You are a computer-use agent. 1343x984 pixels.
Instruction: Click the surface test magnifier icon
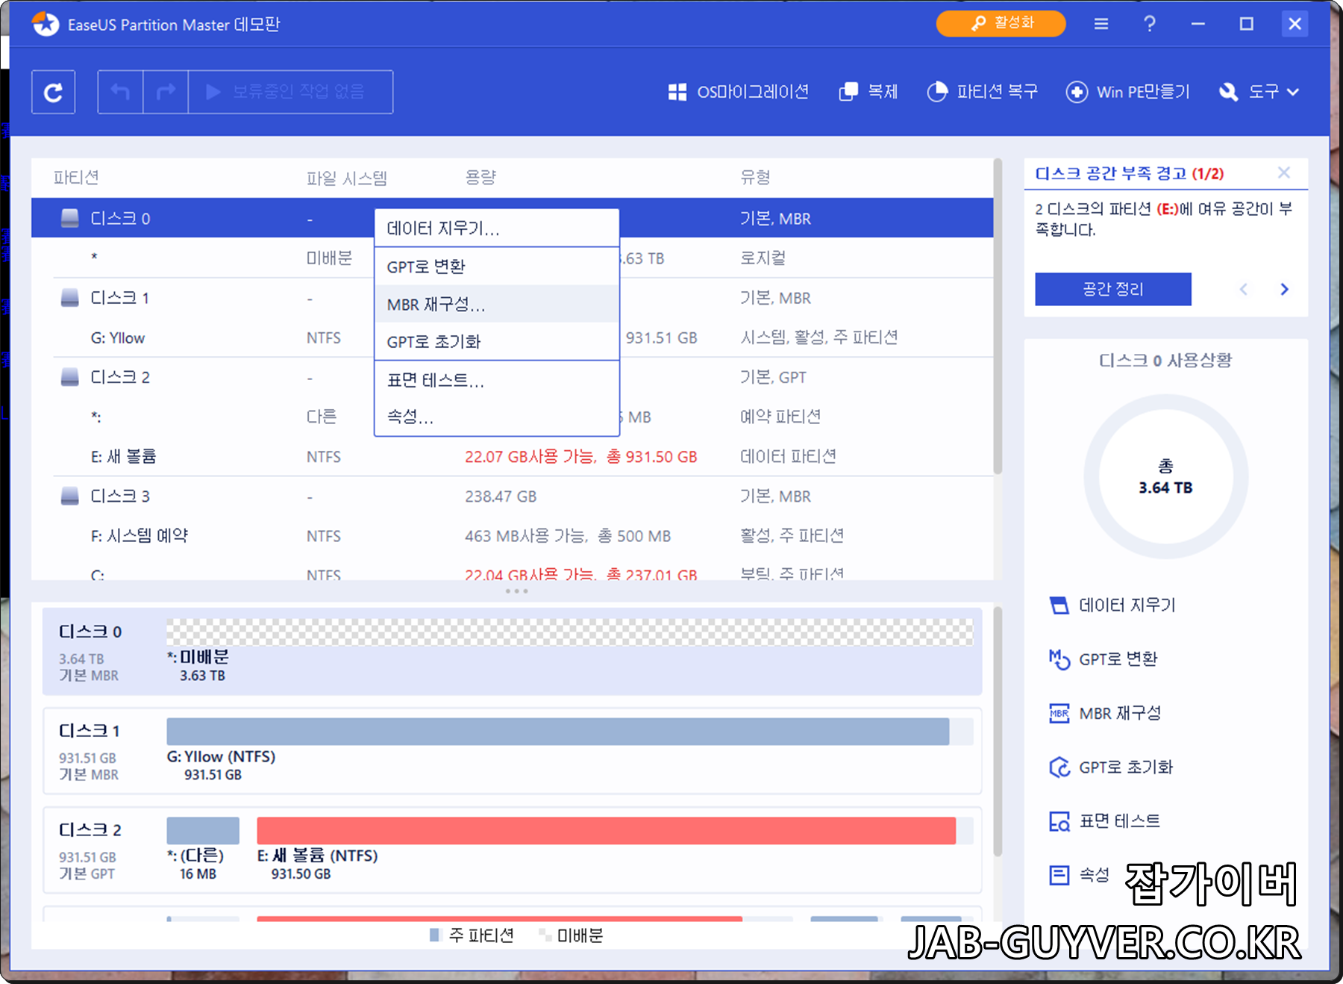click(1059, 821)
